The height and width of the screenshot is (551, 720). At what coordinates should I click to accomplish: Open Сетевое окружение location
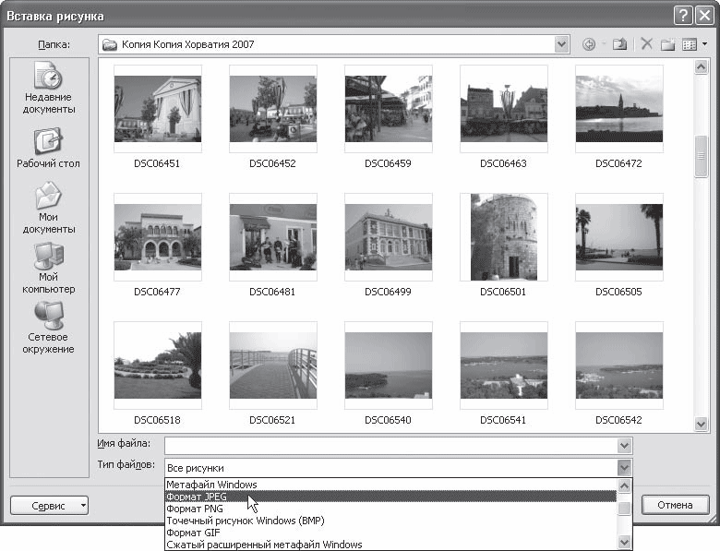pos(49,328)
